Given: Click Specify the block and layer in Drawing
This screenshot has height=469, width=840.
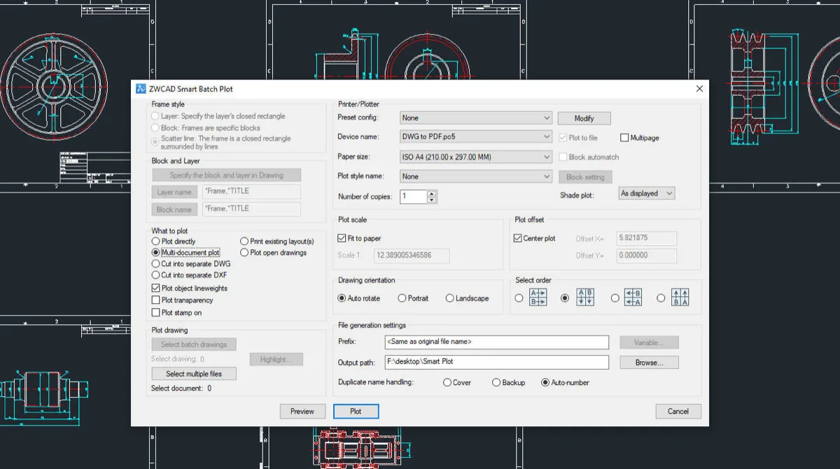Looking at the screenshot, I should 227,175.
